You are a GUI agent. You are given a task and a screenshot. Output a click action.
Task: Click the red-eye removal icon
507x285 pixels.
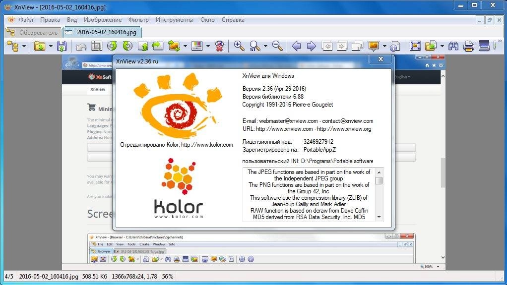(220, 46)
